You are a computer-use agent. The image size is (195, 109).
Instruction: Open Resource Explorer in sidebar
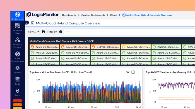17,43
